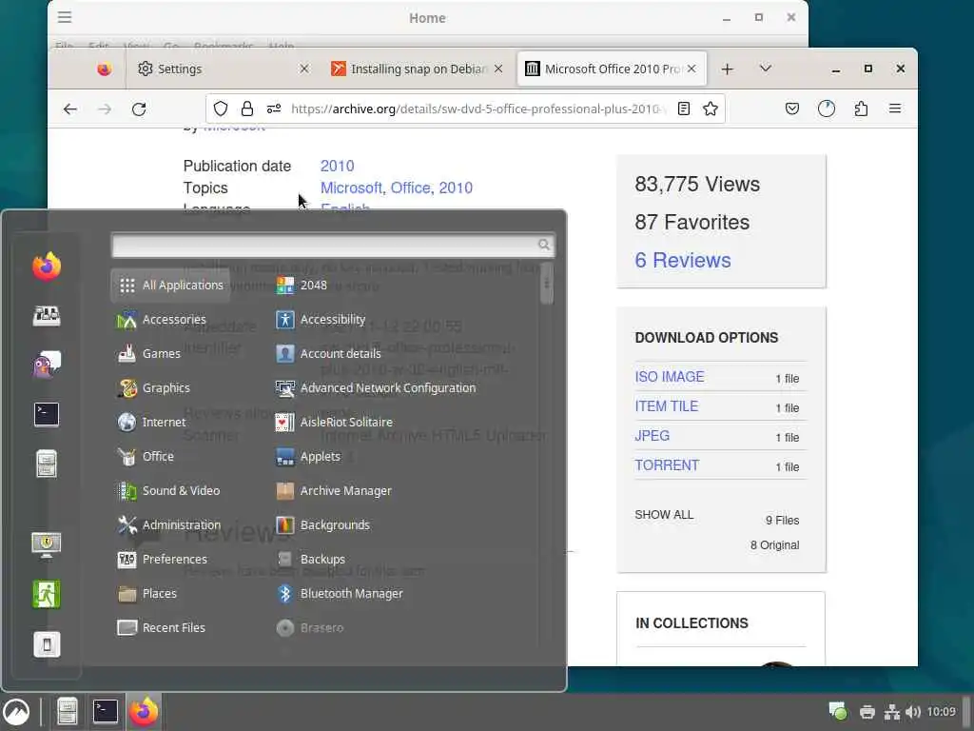Click SHOW ALL files link
The image size is (974, 731).
tap(663, 515)
